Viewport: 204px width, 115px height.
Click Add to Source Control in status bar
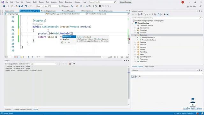pyautogui.click(x=184, y=113)
